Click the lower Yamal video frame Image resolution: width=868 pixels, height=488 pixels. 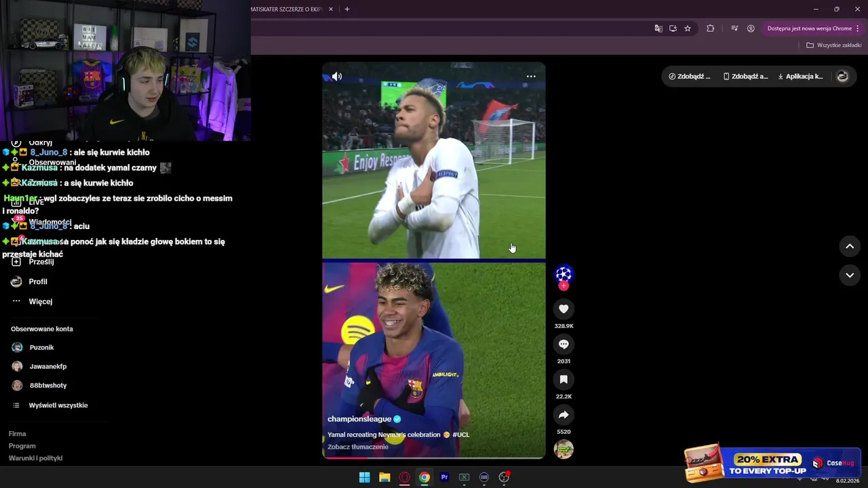[434, 361]
